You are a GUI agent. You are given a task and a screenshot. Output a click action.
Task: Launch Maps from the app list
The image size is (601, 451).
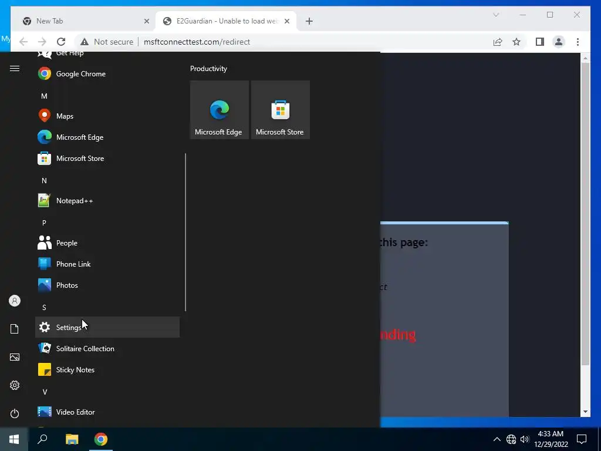coord(107,116)
